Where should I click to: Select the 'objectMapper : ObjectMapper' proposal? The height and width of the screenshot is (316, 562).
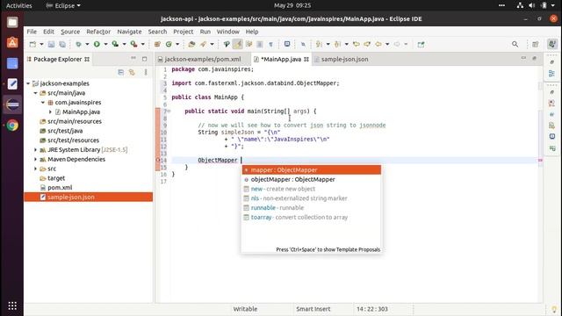(312, 179)
